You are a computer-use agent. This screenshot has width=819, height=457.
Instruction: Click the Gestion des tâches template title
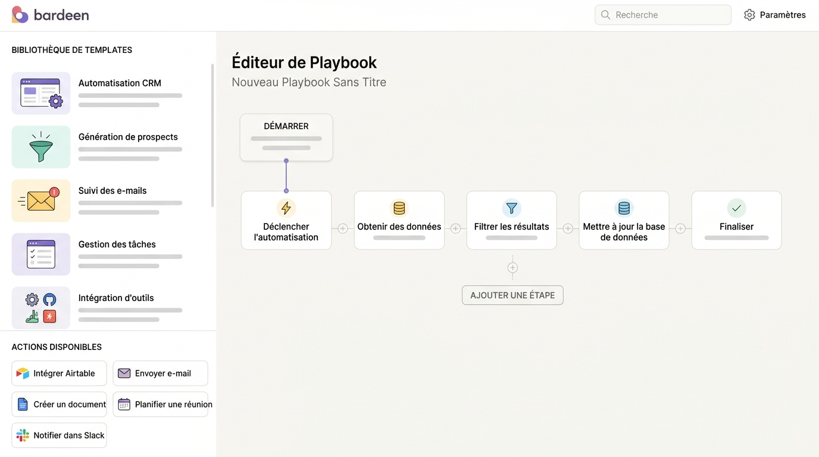click(x=117, y=244)
